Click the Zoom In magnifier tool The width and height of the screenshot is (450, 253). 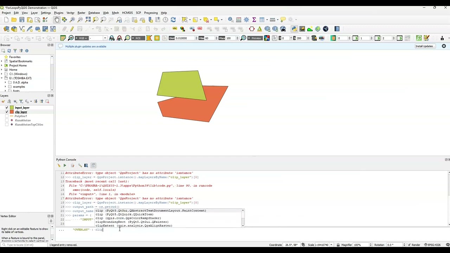72,20
